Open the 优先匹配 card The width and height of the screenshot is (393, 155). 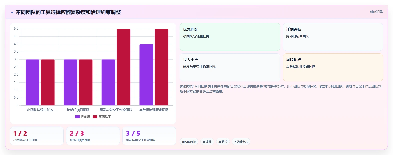point(230,37)
